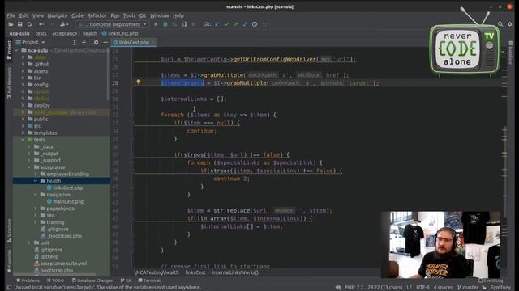Open the Database Changes tool window

[92, 280]
